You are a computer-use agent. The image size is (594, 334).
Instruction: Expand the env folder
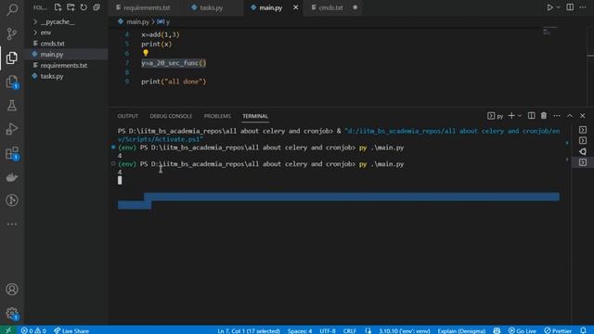(45, 32)
